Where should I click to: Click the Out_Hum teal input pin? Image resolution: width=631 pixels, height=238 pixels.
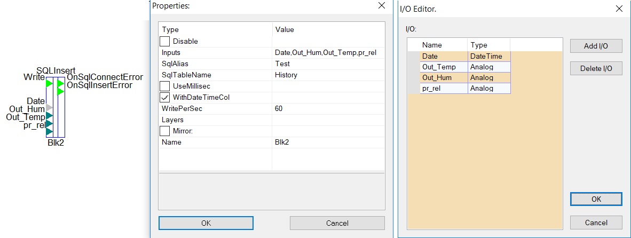click(x=49, y=116)
